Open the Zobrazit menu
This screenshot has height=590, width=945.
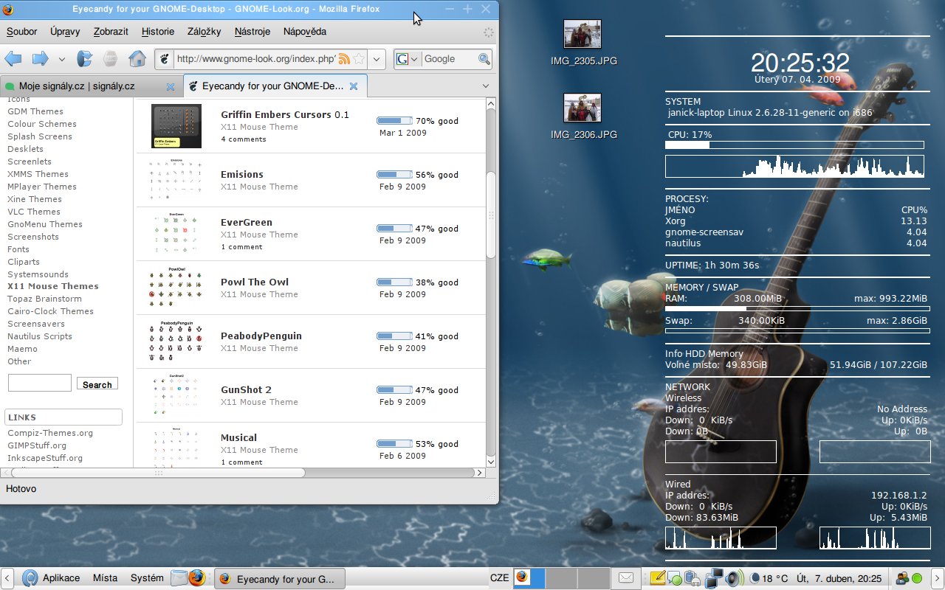(x=111, y=32)
